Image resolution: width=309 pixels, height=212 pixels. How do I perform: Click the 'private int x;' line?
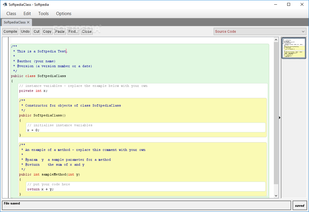coord(33,91)
